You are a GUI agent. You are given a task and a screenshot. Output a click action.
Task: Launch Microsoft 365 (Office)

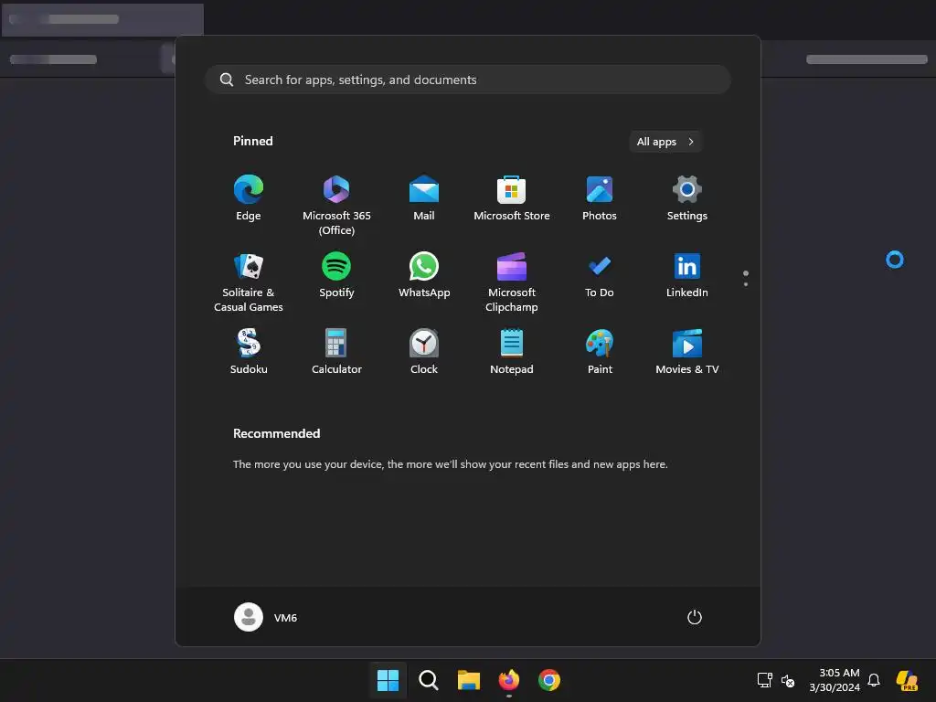tap(336, 205)
